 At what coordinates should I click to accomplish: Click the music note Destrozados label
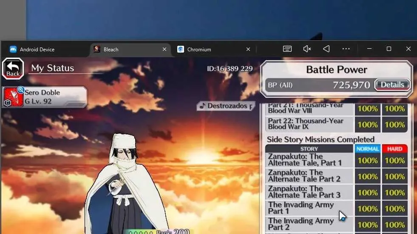(226, 106)
